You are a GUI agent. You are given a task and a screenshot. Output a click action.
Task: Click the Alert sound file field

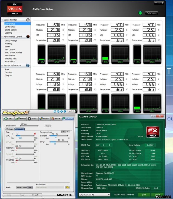(x=50, y=187)
